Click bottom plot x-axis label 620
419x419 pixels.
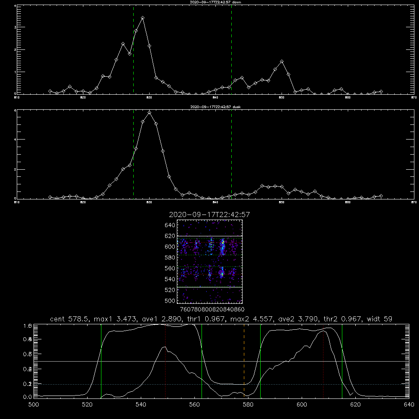pyautogui.click(x=355, y=405)
